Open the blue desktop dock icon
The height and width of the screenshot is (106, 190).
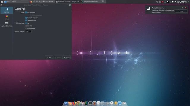pos(120,103)
